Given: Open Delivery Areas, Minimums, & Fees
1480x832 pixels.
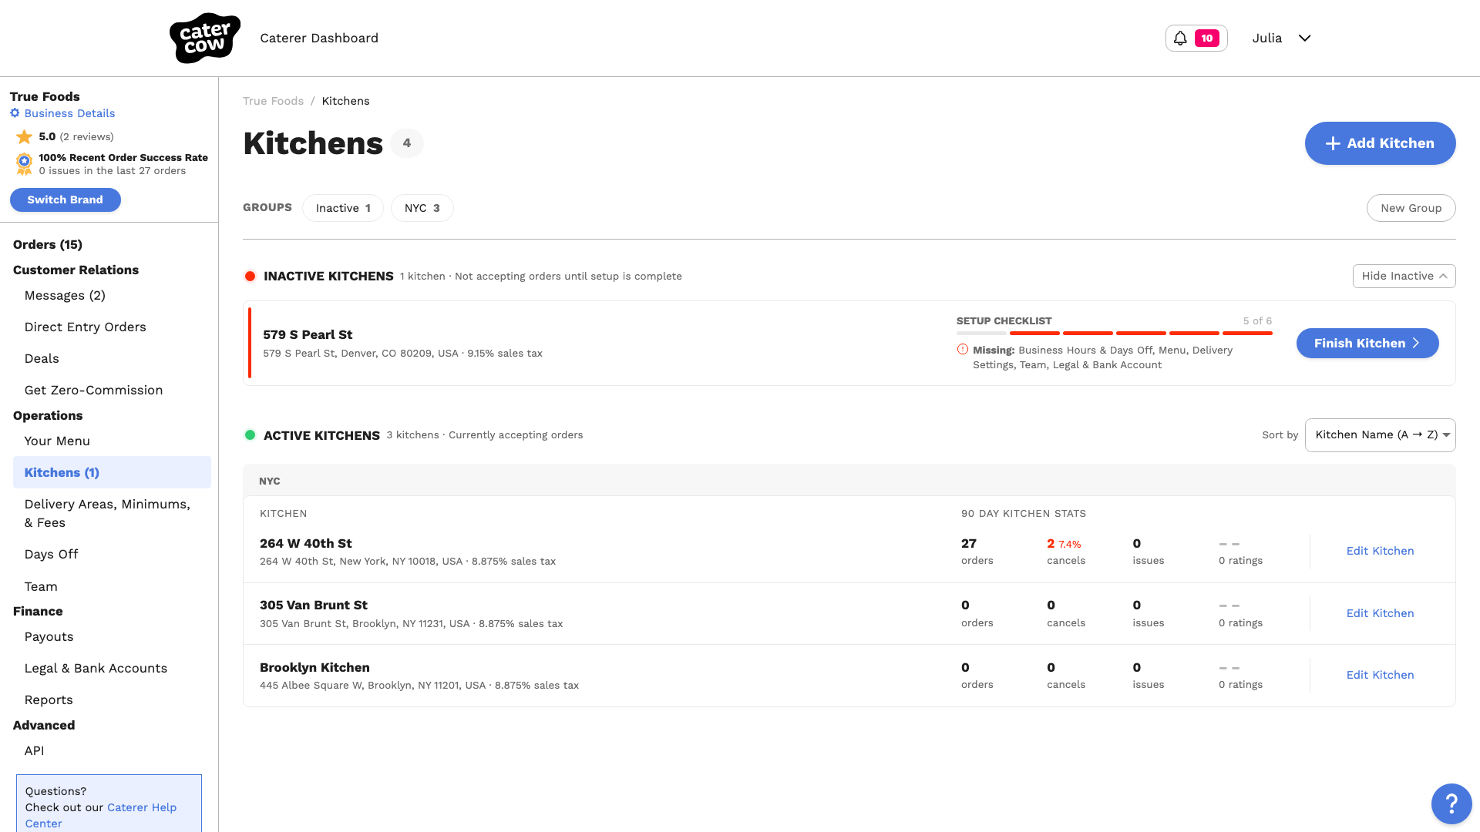Looking at the screenshot, I should pyautogui.click(x=107, y=513).
